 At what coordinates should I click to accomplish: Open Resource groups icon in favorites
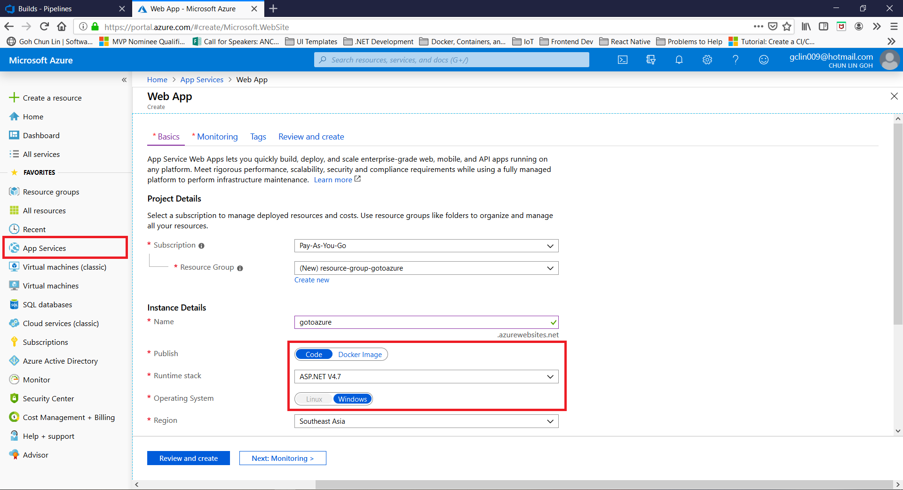[14, 192]
